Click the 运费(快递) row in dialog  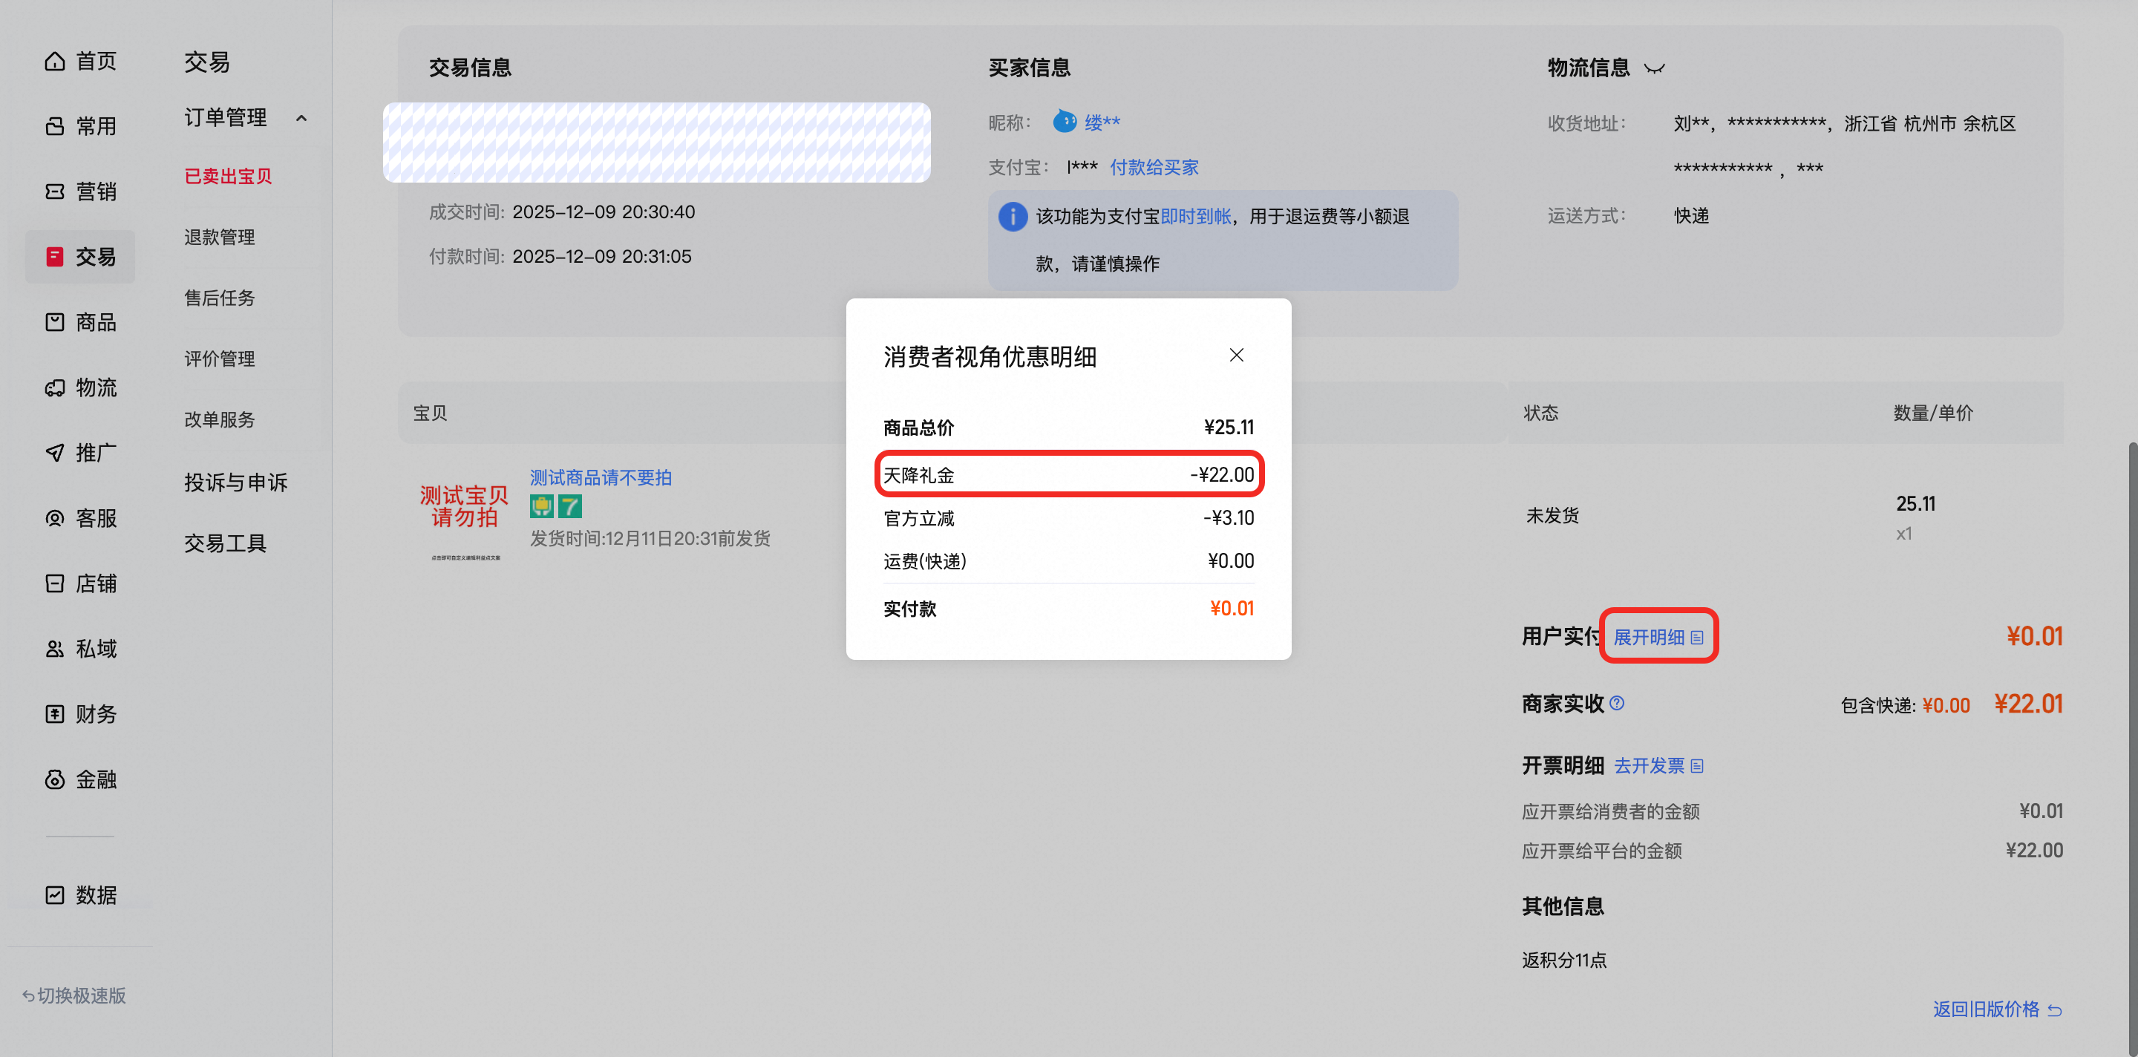click(1069, 562)
